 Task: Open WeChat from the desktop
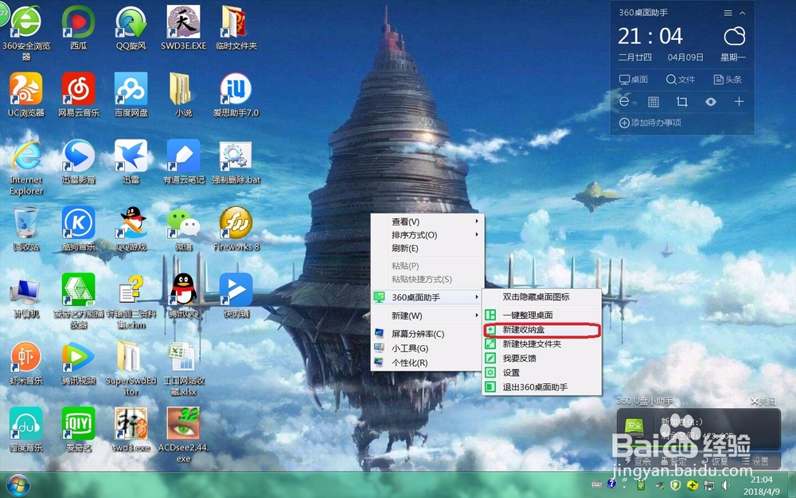point(181,225)
